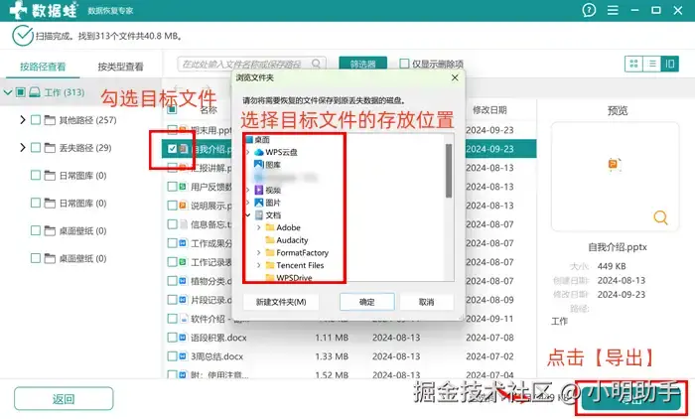
Task: Click the 桌面 desktop icon in dialog tree
Action: (249, 140)
